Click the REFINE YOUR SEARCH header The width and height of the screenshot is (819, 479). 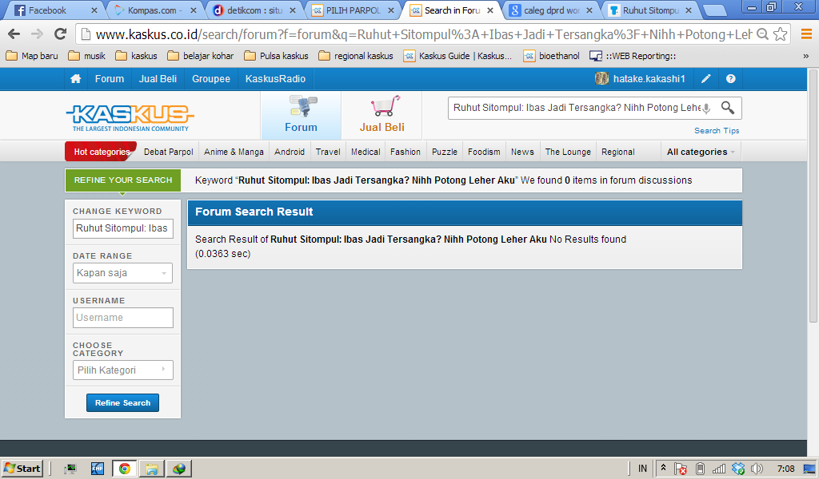(x=122, y=180)
